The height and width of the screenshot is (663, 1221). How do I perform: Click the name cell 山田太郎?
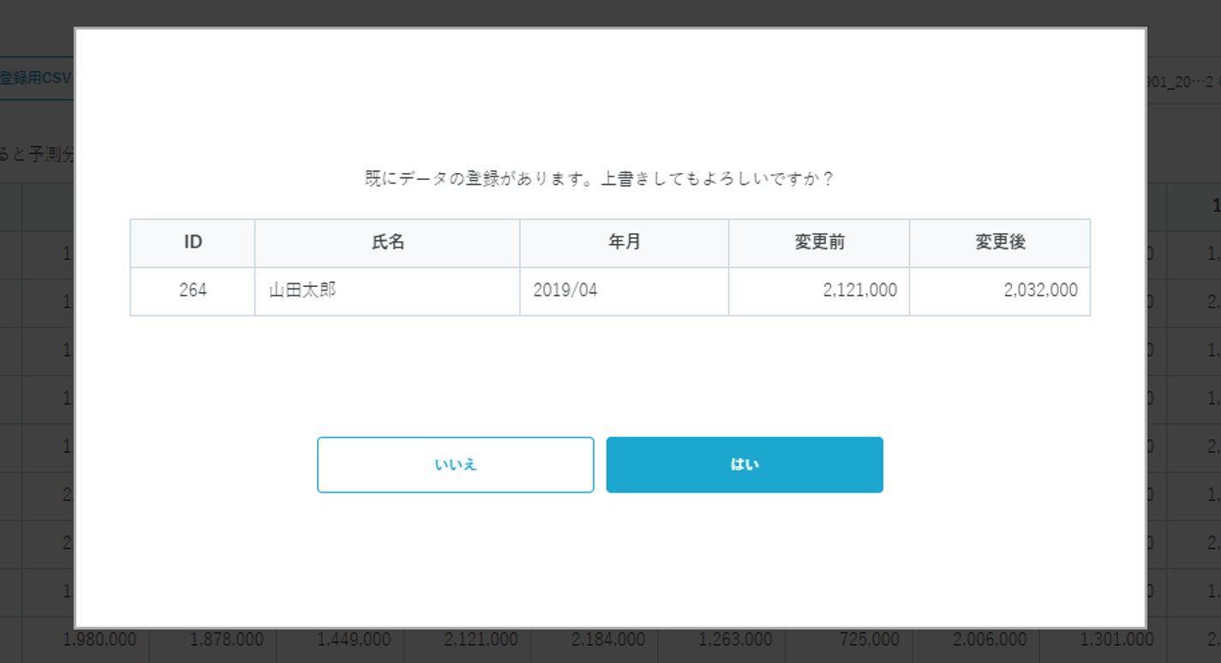pyautogui.click(x=302, y=290)
